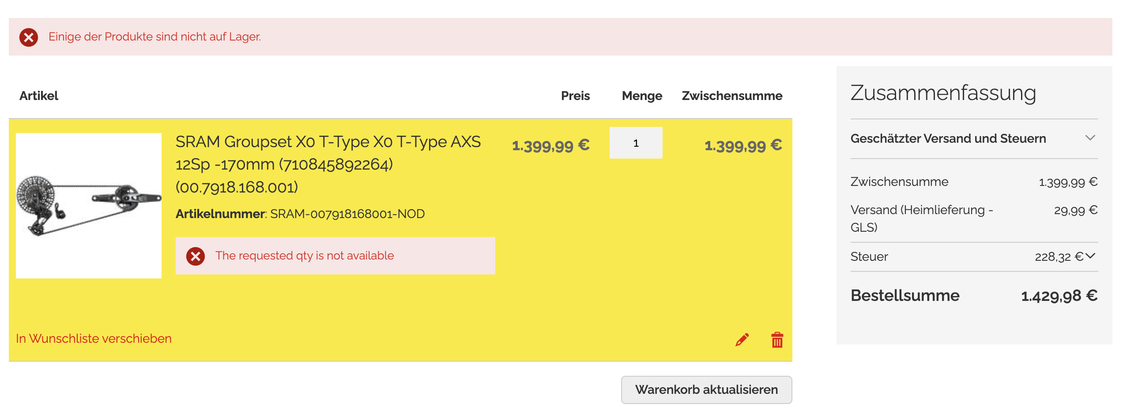
Task: Click the top stock error icon
Action: (29, 37)
